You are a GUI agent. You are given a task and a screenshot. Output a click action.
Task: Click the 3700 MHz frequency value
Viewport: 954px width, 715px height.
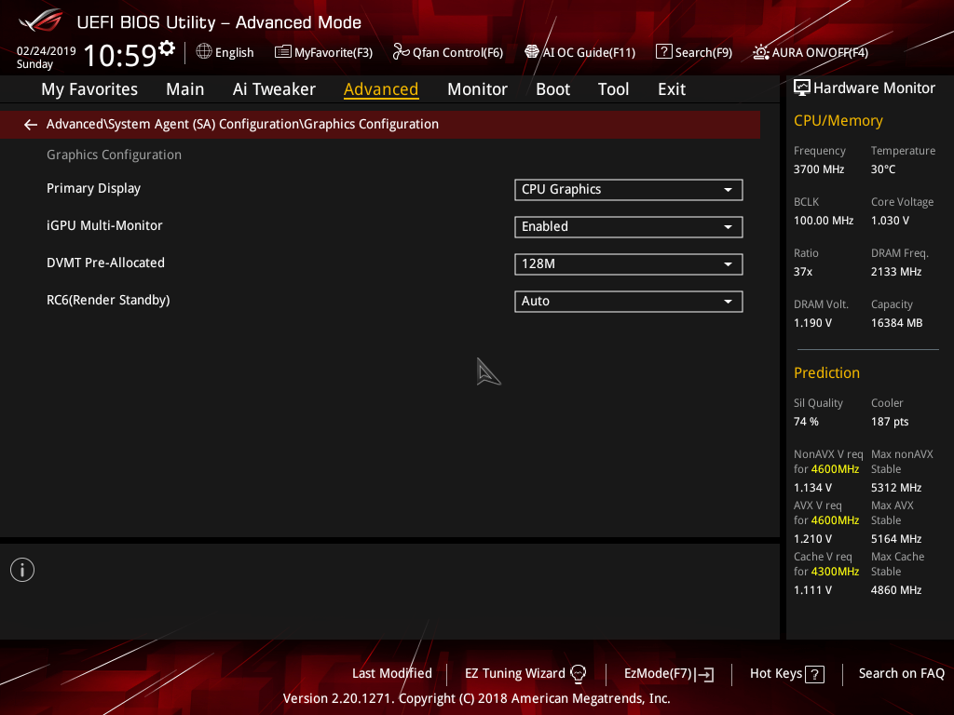pos(818,169)
